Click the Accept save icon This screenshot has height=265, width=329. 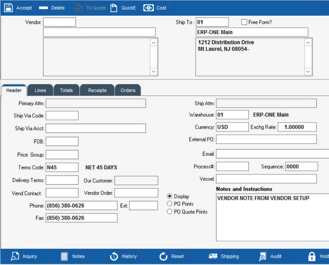tap(8, 8)
